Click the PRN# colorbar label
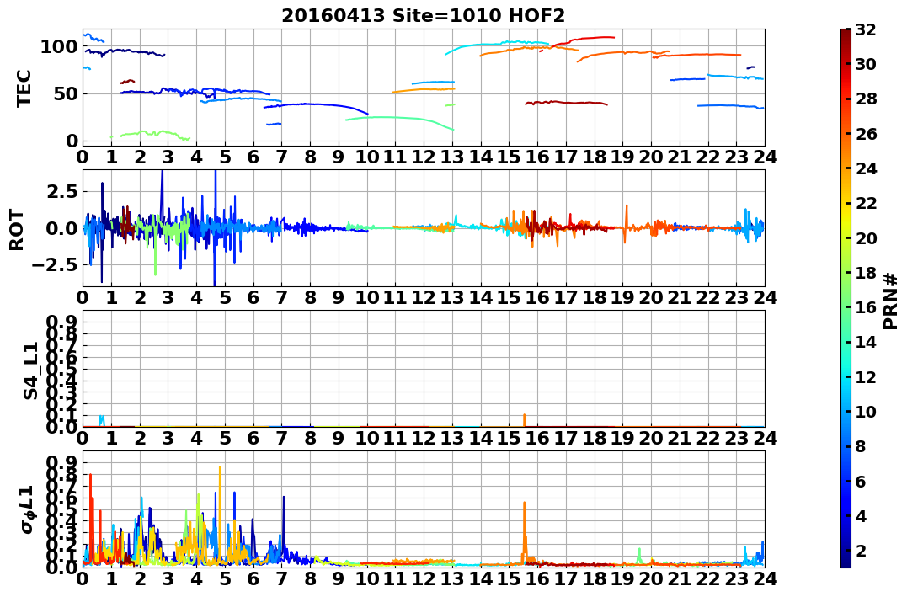The image size is (907, 597). 891,301
